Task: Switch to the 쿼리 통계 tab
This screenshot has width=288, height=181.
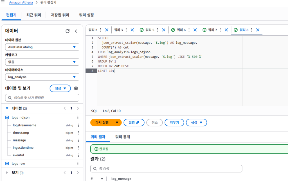Action: point(122,137)
